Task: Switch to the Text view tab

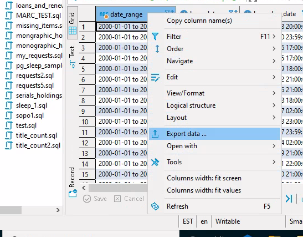Action: pos(72,57)
